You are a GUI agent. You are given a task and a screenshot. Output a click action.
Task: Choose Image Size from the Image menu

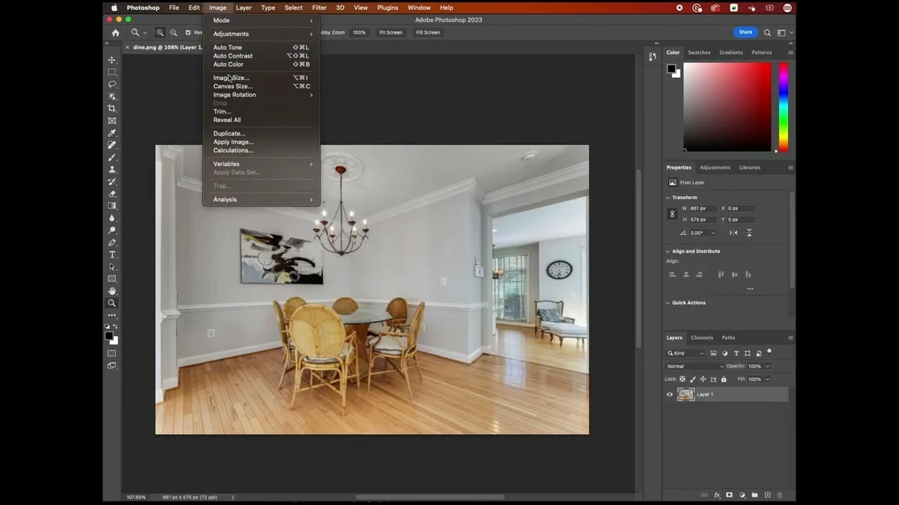click(231, 77)
